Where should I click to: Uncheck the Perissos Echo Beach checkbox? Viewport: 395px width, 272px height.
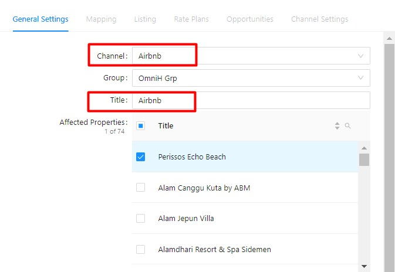[x=140, y=157]
